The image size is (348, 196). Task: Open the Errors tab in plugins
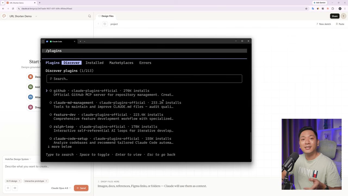[145, 63]
